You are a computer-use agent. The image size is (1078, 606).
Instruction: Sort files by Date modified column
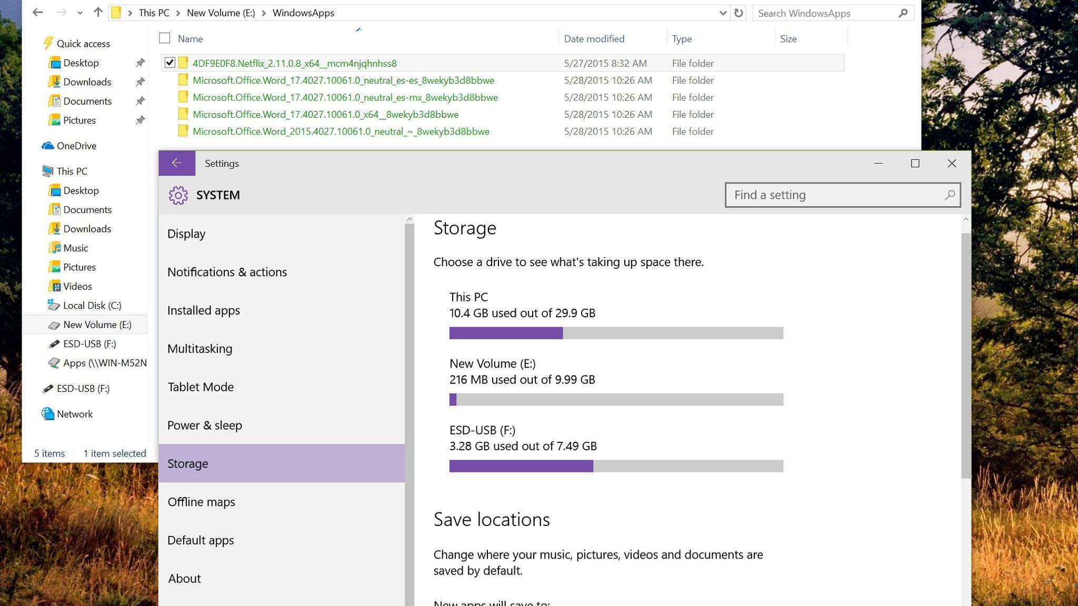click(x=594, y=39)
